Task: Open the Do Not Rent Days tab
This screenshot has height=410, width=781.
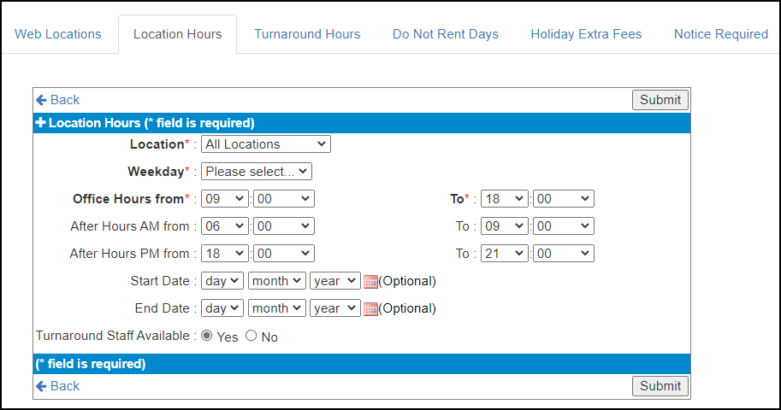Action: click(445, 34)
